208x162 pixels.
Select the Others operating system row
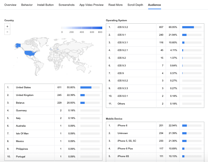[155, 104]
